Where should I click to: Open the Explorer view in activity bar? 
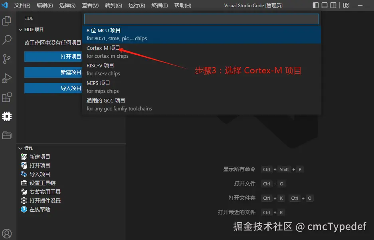coord(7,20)
